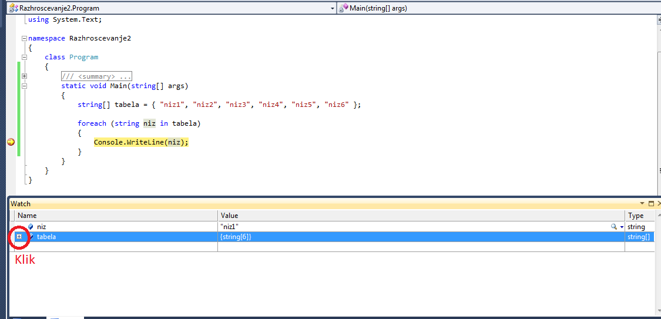Expand the tabela array in Watch
The image size is (661, 319).
(x=19, y=236)
